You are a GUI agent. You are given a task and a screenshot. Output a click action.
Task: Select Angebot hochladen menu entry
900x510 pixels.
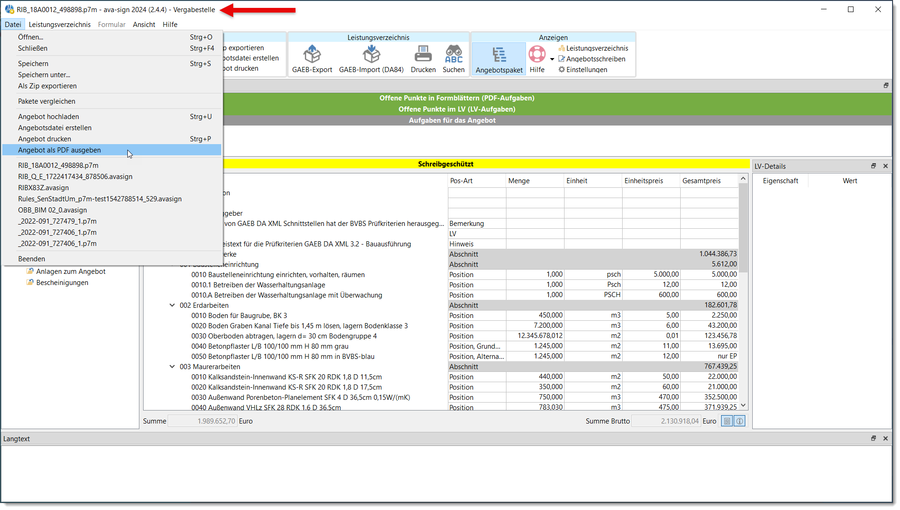point(112,117)
